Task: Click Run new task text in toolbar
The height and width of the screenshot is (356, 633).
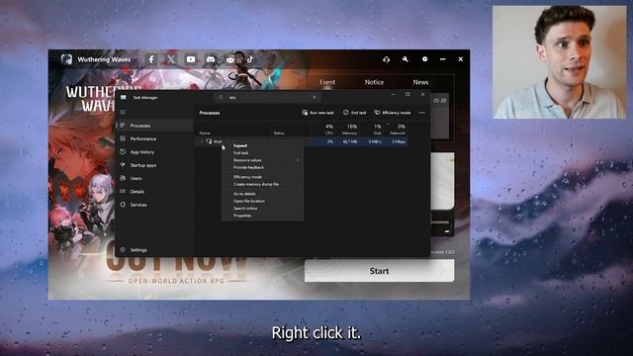Action: (321, 113)
